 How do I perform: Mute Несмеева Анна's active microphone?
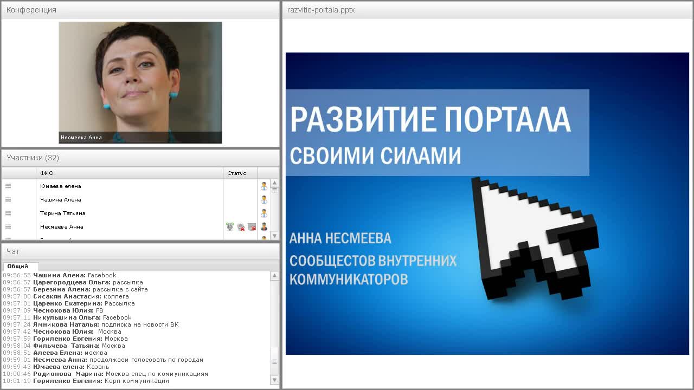(x=229, y=226)
